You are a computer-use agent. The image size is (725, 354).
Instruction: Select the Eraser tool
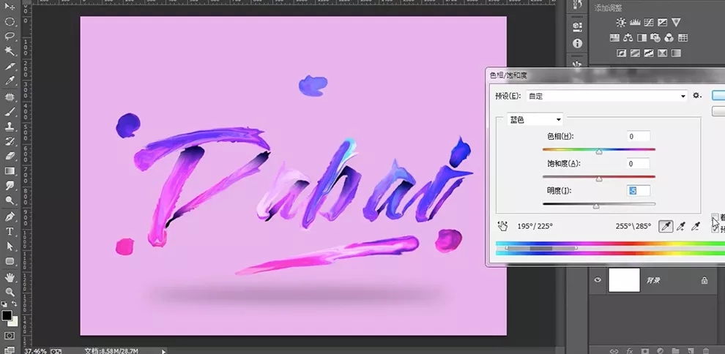[x=10, y=156]
